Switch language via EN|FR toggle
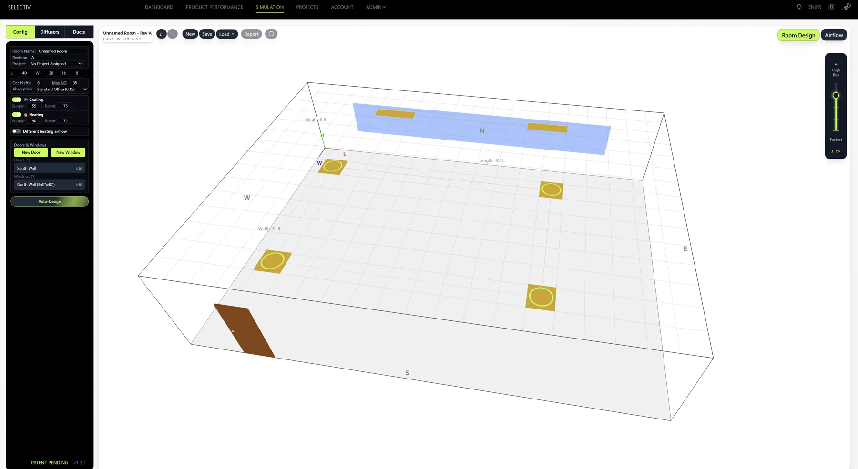Image resolution: width=858 pixels, height=469 pixels. pos(815,7)
